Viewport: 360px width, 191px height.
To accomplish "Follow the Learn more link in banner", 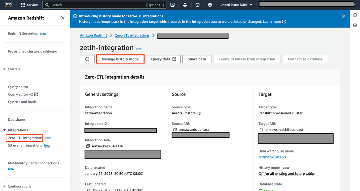I will pos(272,22).
